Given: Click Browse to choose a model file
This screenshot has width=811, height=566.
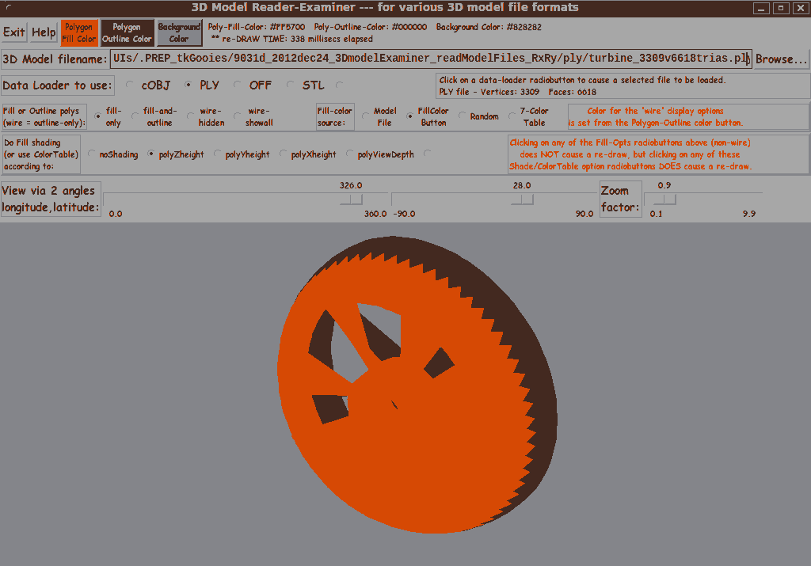Looking at the screenshot, I should click(781, 59).
